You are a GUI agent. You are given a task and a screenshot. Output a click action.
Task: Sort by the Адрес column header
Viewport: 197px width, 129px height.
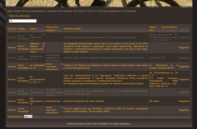pos(33,28)
